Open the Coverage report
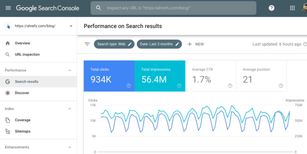The width and height of the screenshot is (307, 154). click(x=22, y=120)
